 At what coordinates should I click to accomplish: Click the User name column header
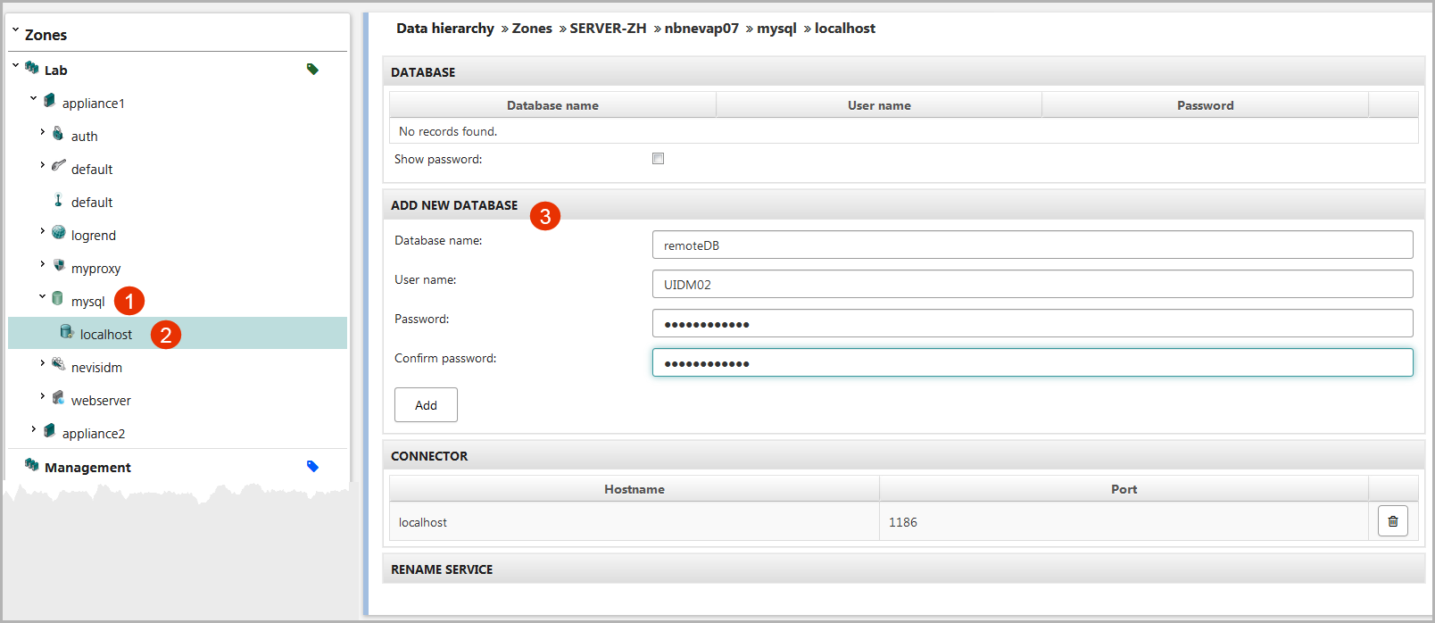click(x=879, y=105)
